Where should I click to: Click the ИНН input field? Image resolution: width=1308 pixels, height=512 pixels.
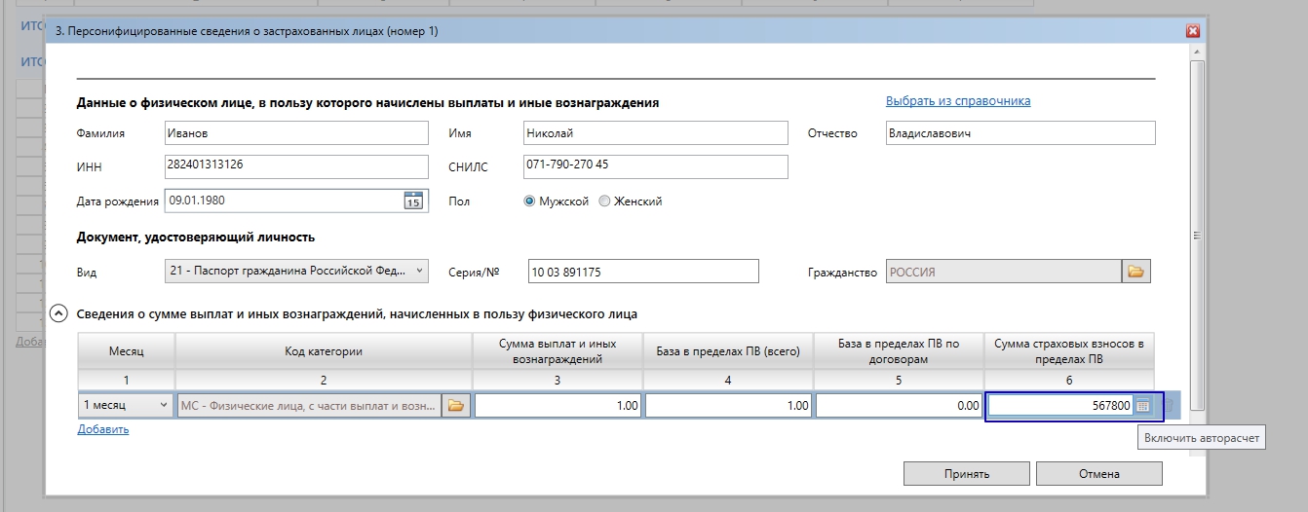pyautogui.click(x=296, y=166)
